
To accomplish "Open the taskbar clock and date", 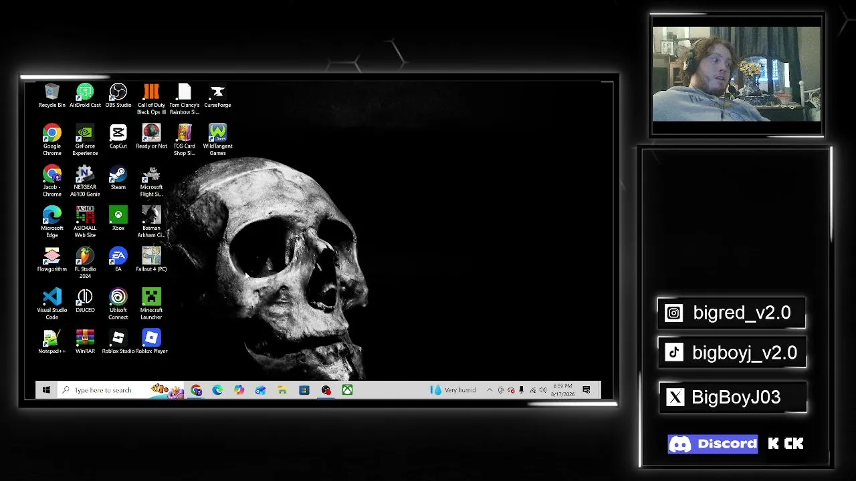I will [x=562, y=390].
